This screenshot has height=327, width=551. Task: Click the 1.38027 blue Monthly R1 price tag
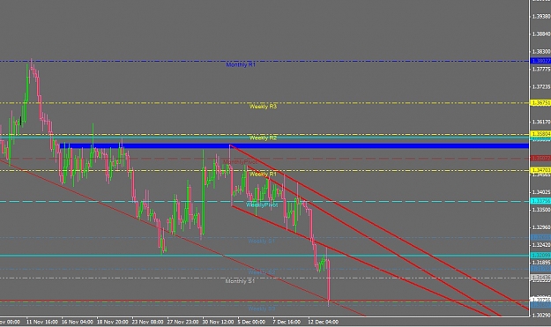(540, 61)
